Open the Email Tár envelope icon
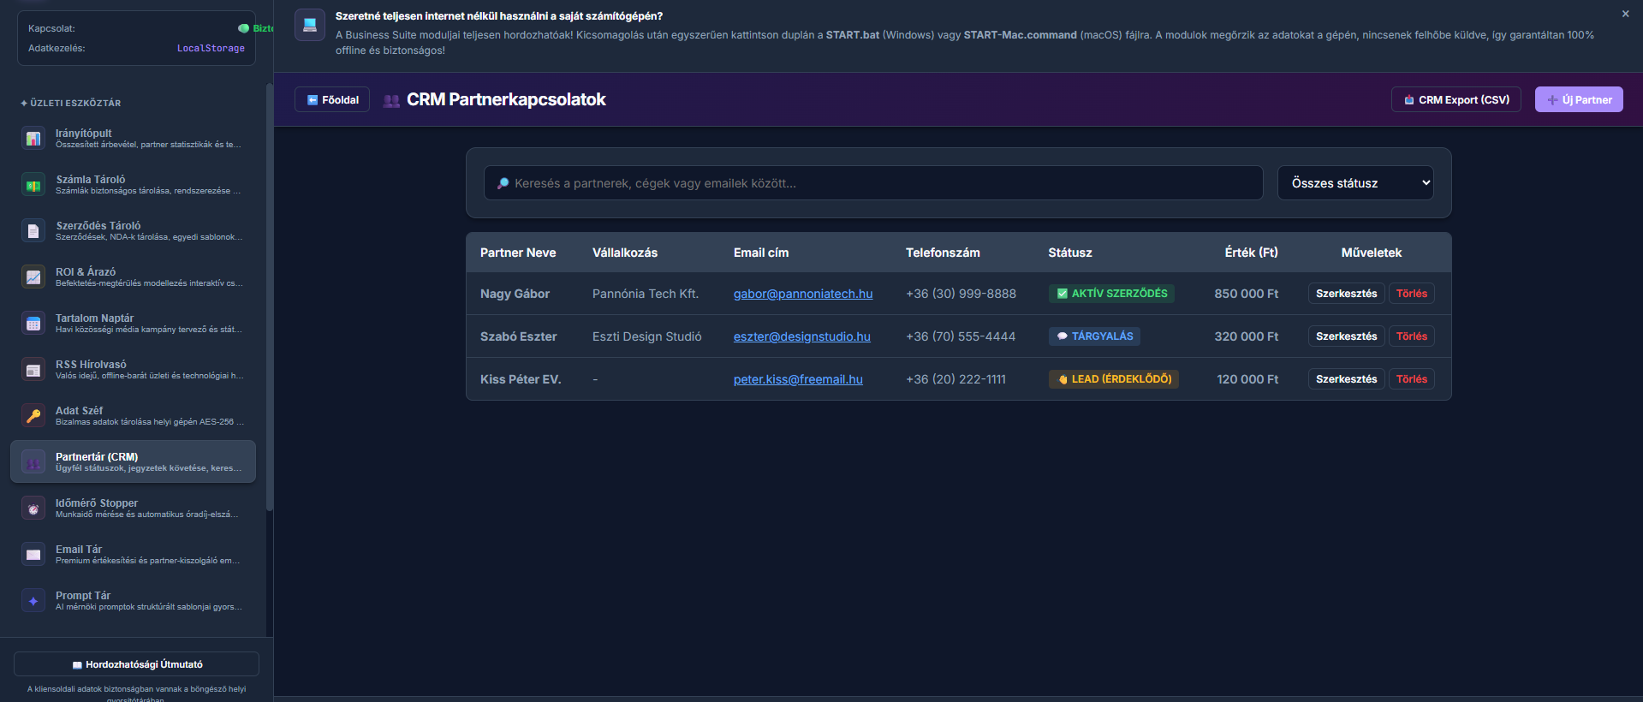 (33, 554)
